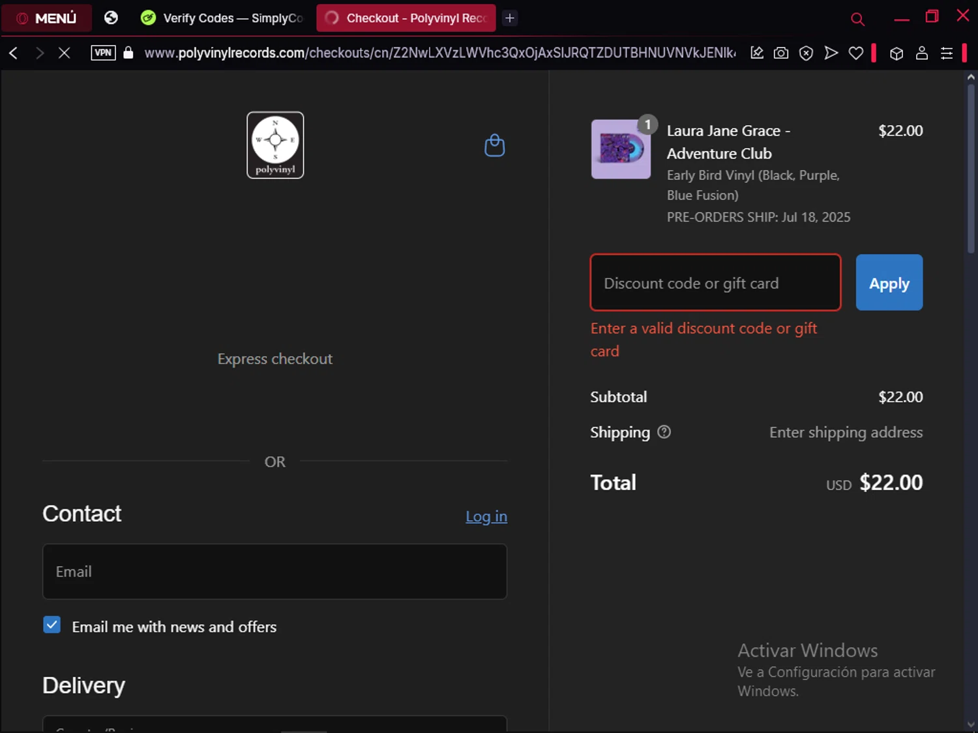Select the Checkout - Polyvinyl Records tab

(x=406, y=18)
